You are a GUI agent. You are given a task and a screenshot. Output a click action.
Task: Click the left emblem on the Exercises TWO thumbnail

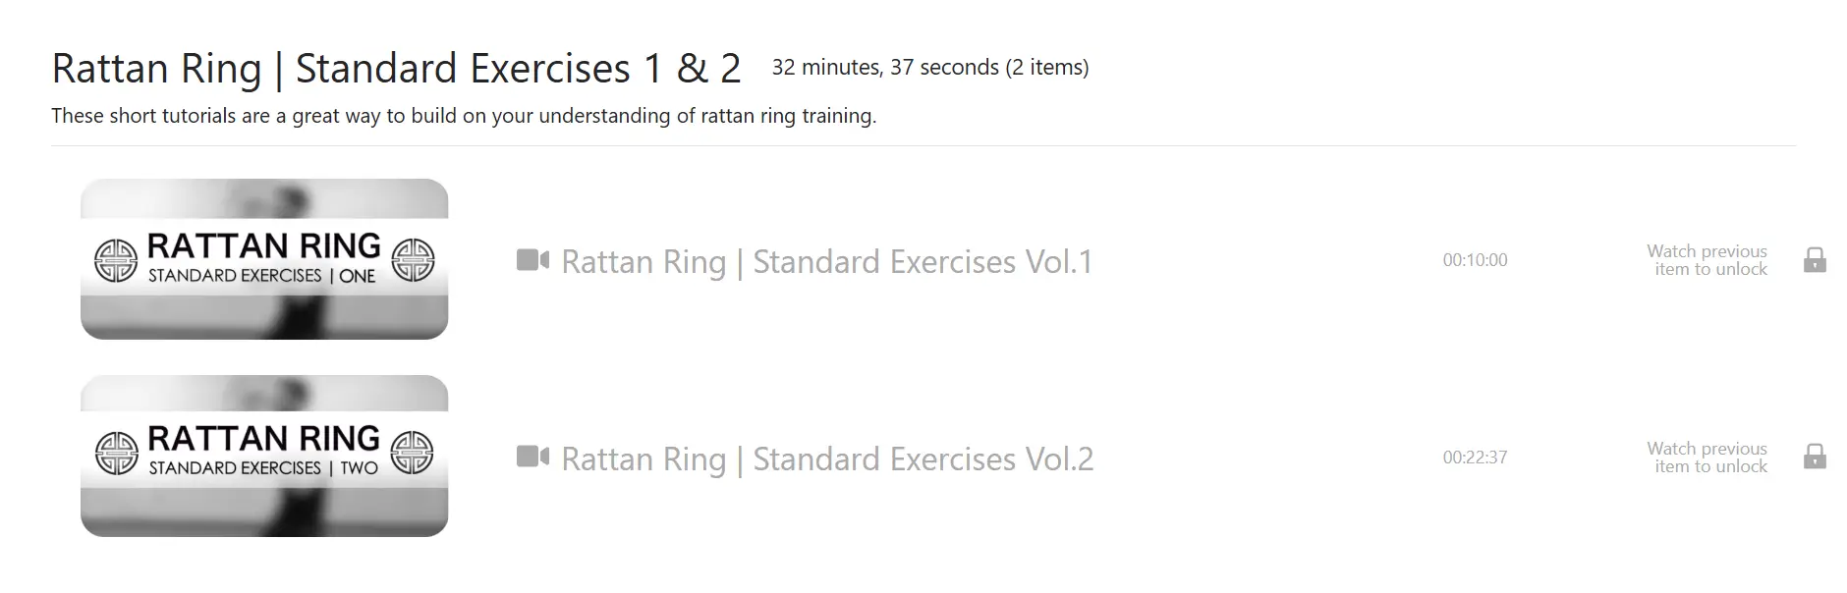pyautogui.click(x=116, y=453)
